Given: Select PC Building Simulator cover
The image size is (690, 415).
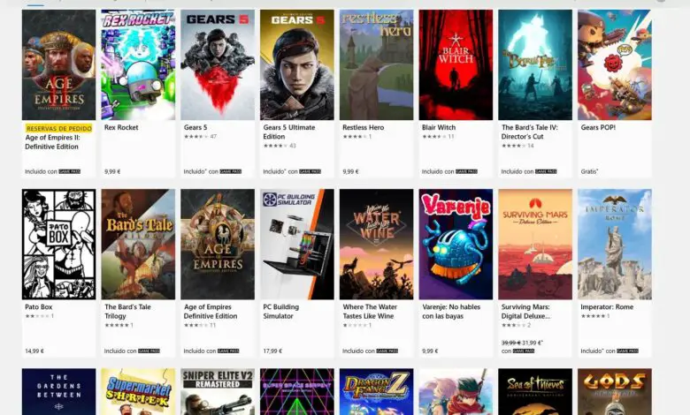Looking at the screenshot, I should click(297, 245).
